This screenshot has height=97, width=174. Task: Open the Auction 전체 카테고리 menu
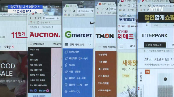pyautogui.click(x=37, y=44)
